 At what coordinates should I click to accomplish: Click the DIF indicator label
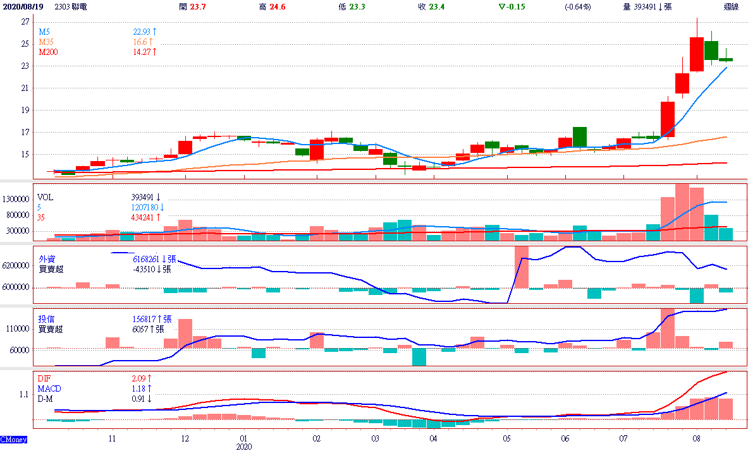point(45,378)
